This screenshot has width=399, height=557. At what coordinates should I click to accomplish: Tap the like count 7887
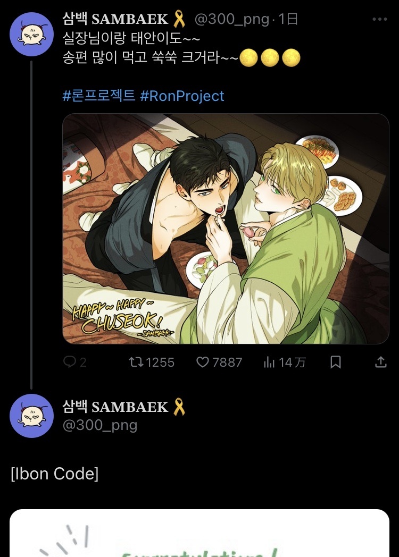point(227,362)
